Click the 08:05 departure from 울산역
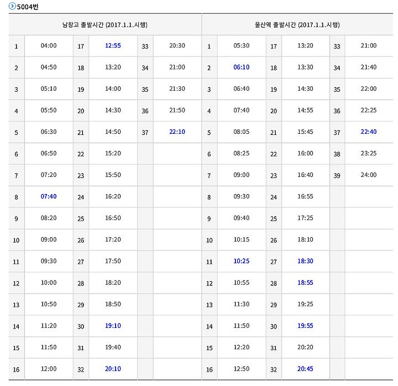The height and width of the screenshot is (386, 398). [x=242, y=132]
